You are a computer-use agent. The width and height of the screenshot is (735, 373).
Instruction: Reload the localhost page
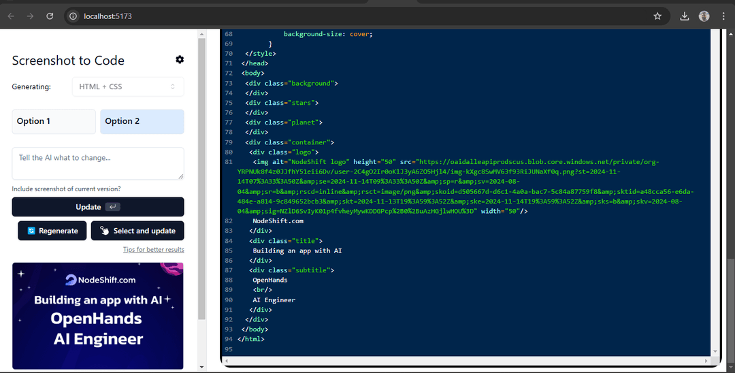(50, 16)
